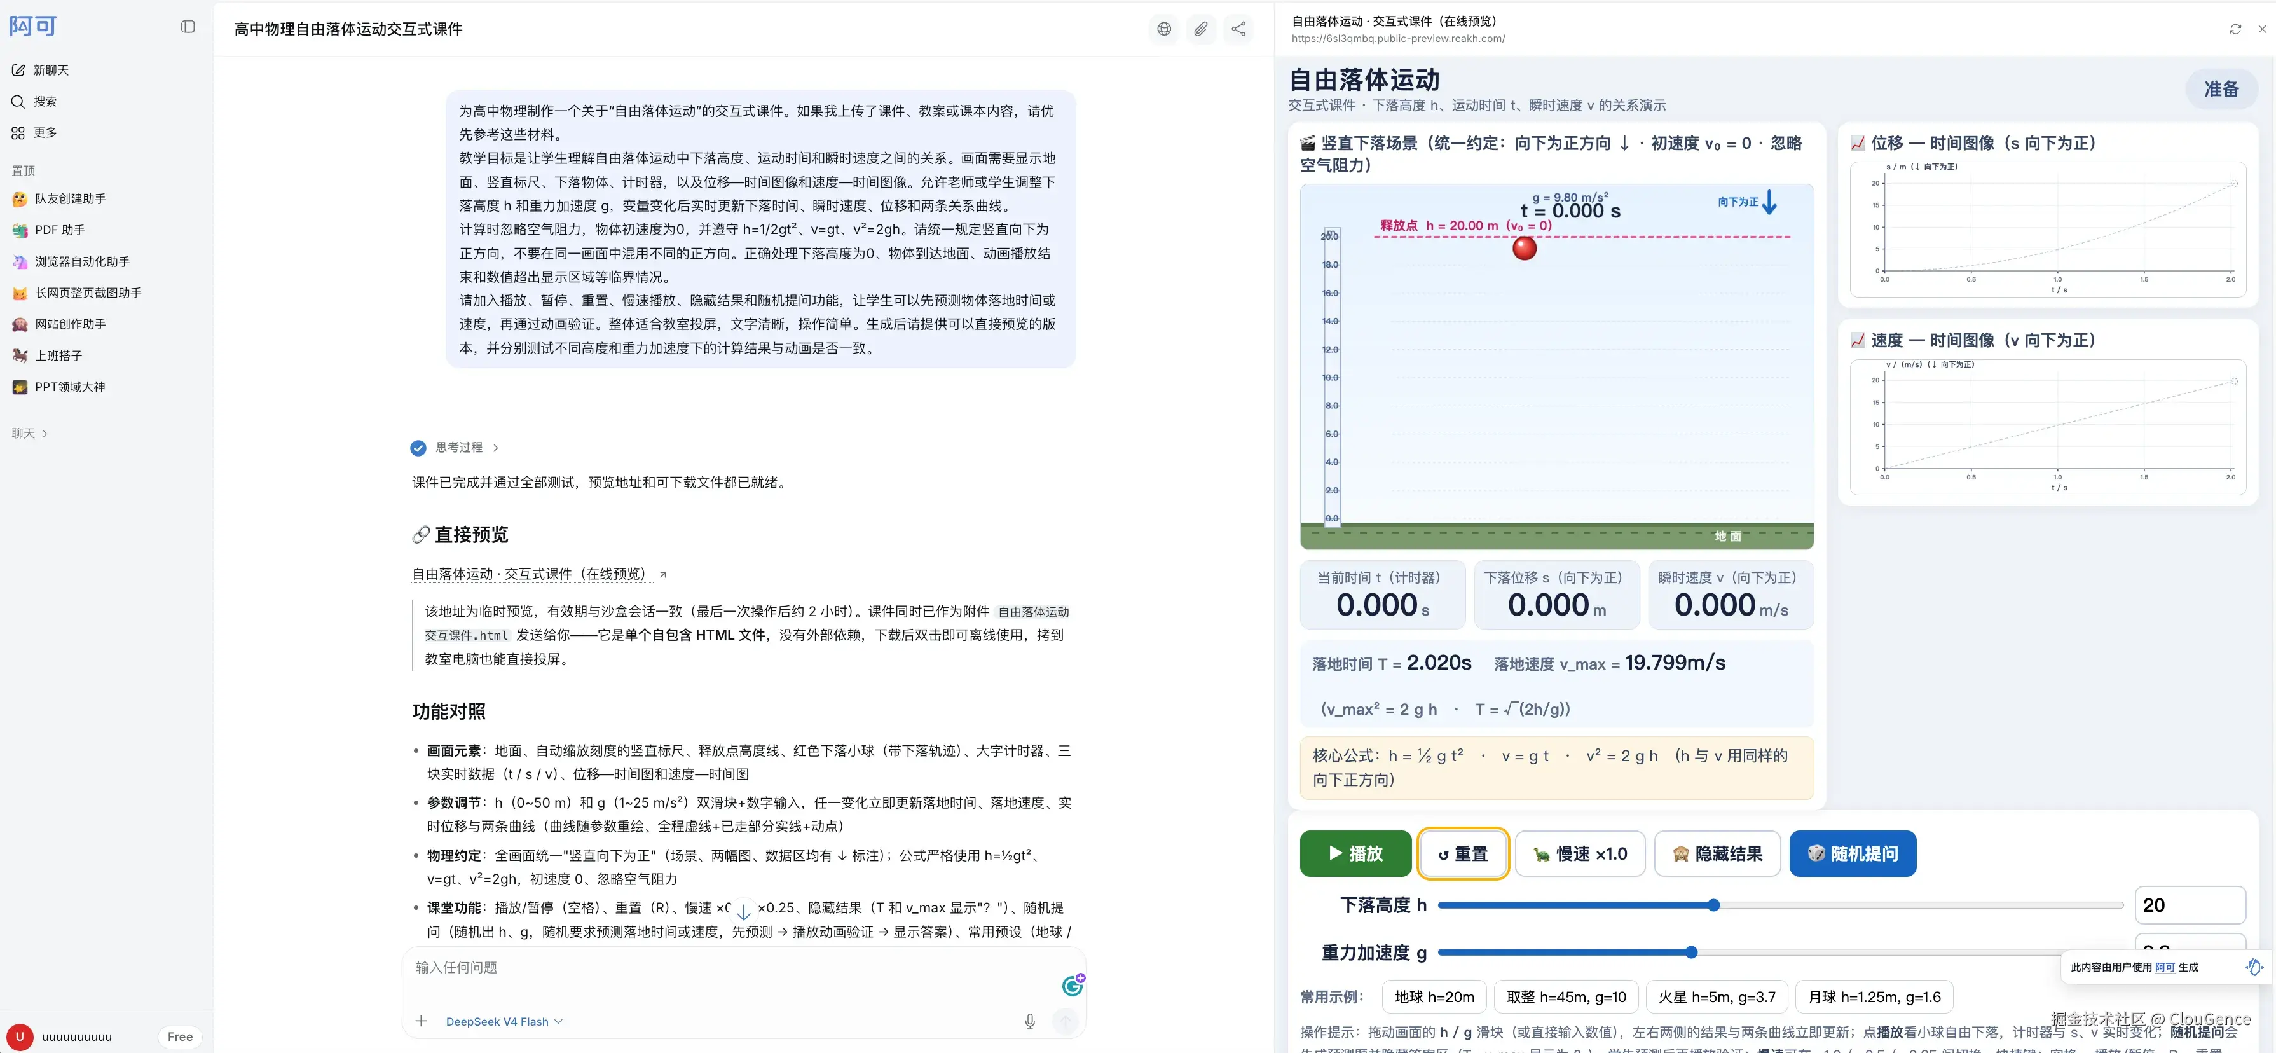2276x1053 pixels.
Task: Collapse the left sidebar panel
Action: pyautogui.click(x=188, y=27)
